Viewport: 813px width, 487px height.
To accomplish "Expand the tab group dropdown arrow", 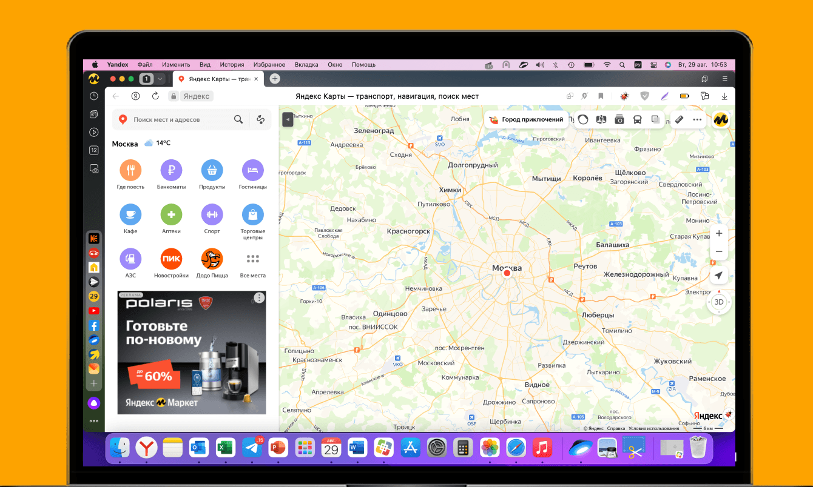I will point(160,79).
